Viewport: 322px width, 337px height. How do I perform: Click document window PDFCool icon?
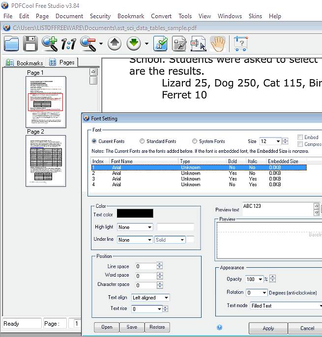pos(7,28)
